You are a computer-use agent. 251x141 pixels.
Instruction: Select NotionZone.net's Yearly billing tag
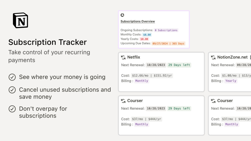coord(231,81)
